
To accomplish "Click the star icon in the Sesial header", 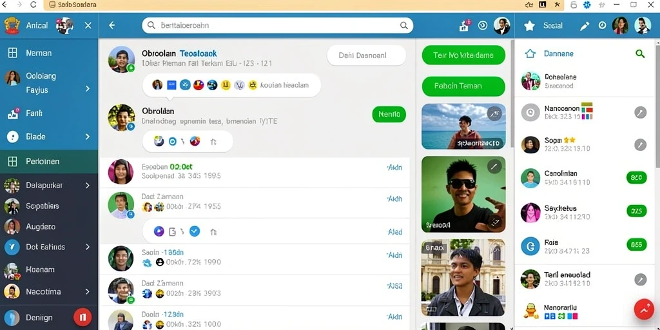I will pos(530,26).
